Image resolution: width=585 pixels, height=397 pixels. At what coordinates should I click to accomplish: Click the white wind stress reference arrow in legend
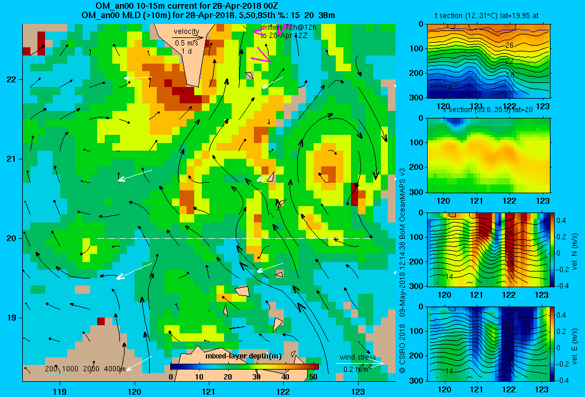coord(359,363)
